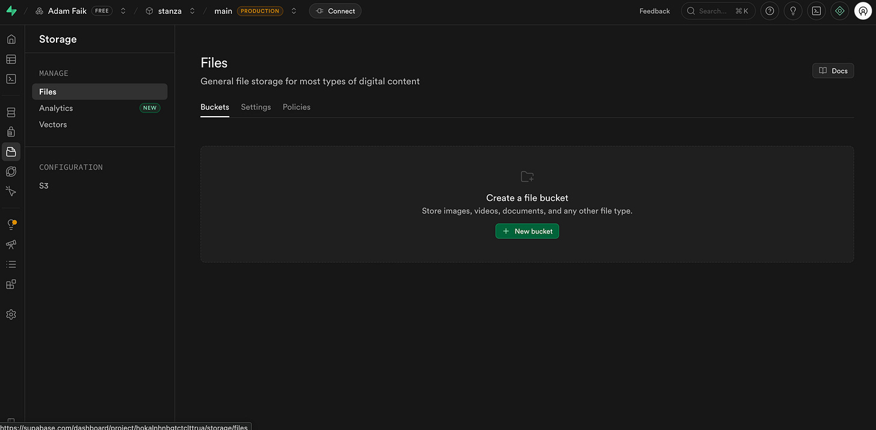This screenshot has height=430, width=876.
Task: Open the AI Assistant diamond icon
Action: tap(840, 11)
